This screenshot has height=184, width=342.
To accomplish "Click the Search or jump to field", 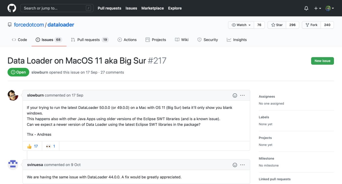I will (x=57, y=8).
